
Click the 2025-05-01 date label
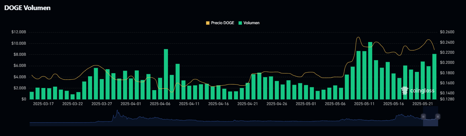point(306,104)
